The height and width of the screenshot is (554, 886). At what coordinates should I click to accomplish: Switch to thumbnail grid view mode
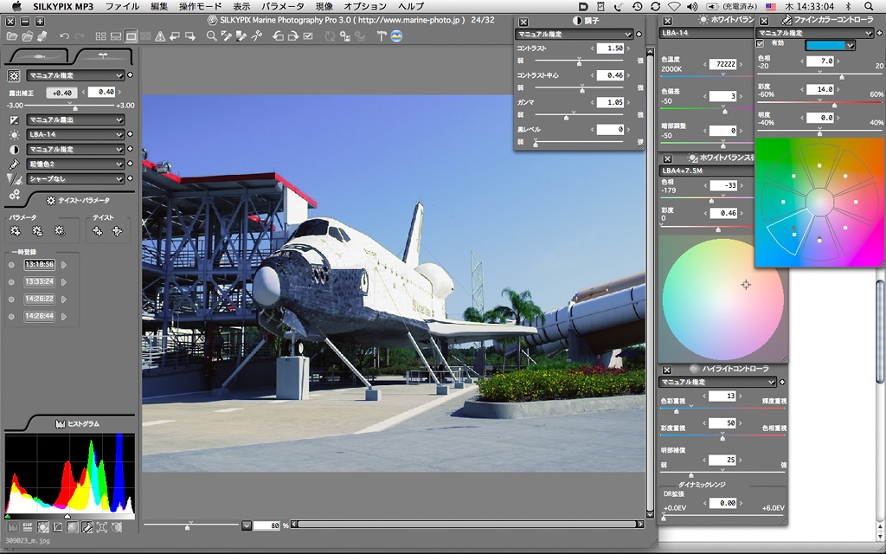click(100, 36)
